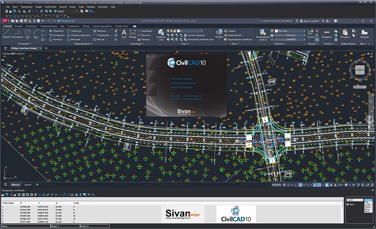376x229 pixels.
Task: Switch to the Вставка ribbon tab
Action: click(19, 26)
